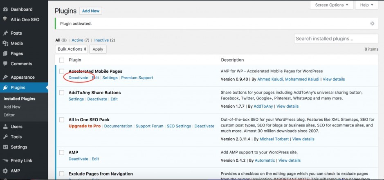Viewport: 384px width, 180px height.
Task: Click the Media icon in sidebar
Action: (5, 43)
